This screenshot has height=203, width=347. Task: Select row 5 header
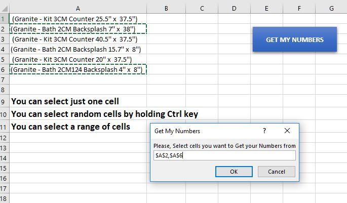click(5, 60)
